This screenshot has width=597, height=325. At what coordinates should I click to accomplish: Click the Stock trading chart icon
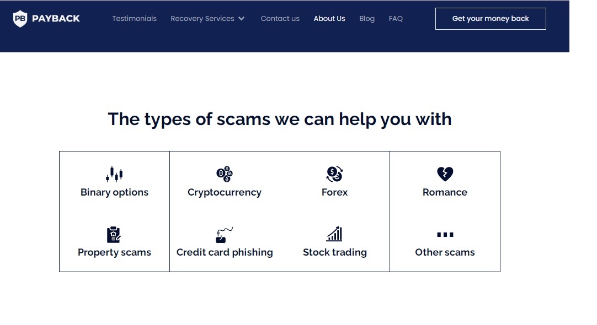pyautogui.click(x=334, y=234)
